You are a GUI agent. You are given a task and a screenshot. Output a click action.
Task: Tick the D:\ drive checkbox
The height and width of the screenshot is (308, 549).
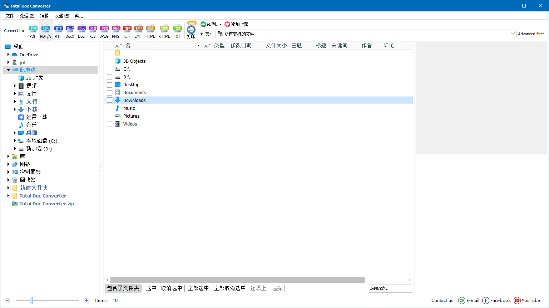[110, 77]
